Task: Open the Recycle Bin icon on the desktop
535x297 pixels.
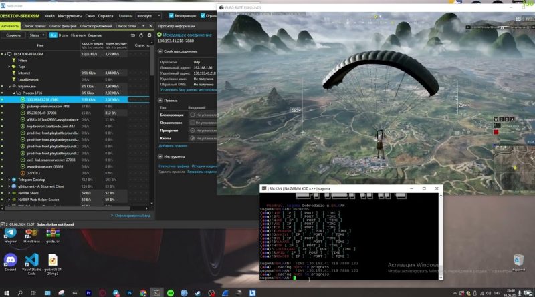Action: tap(519, 262)
